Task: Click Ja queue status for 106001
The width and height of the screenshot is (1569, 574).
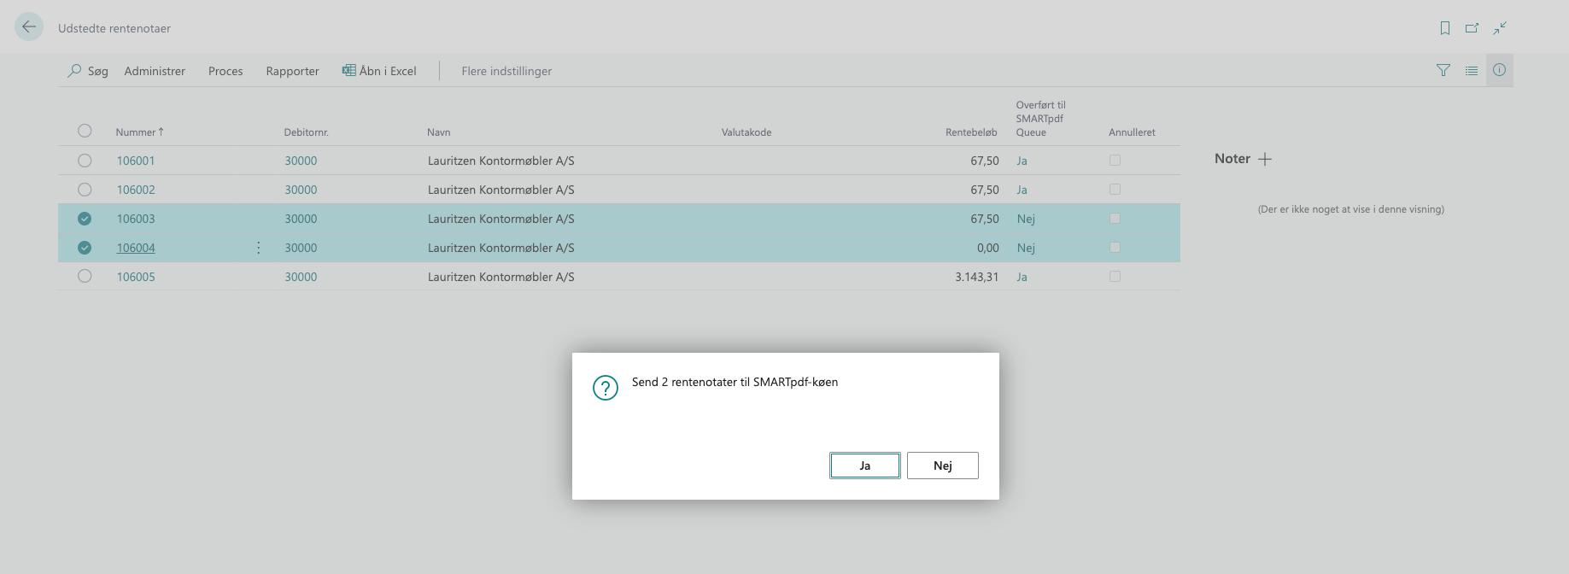Action: tap(1022, 161)
